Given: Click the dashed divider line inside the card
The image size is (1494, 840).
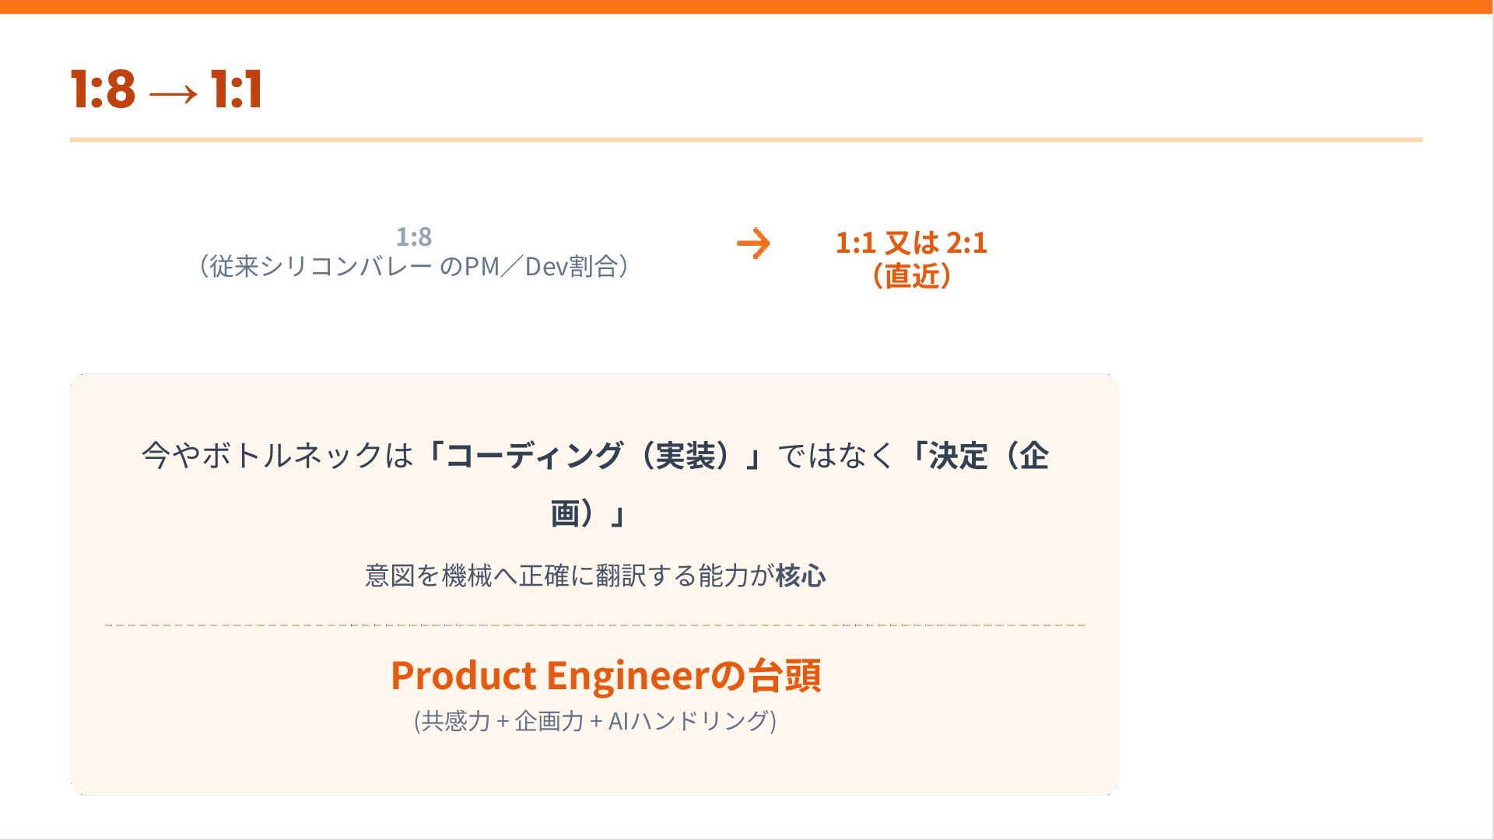Looking at the screenshot, I should [595, 625].
